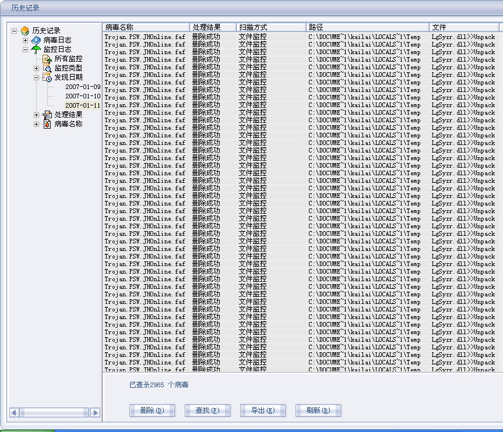Expand the 处理结果 tree node
The image size is (503, 432).
(36, 115)
